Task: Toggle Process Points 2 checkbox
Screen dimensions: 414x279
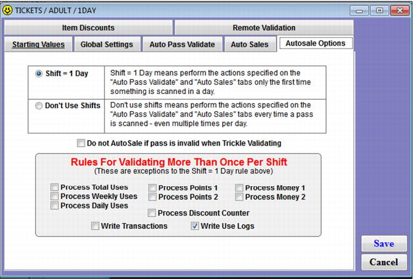Action: [153, 197]
